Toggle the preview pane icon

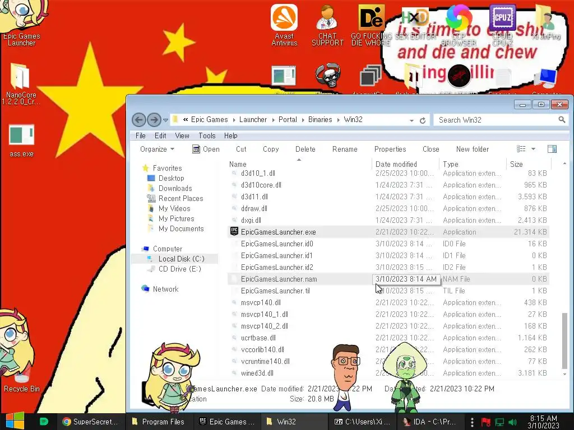pos(552,149)
